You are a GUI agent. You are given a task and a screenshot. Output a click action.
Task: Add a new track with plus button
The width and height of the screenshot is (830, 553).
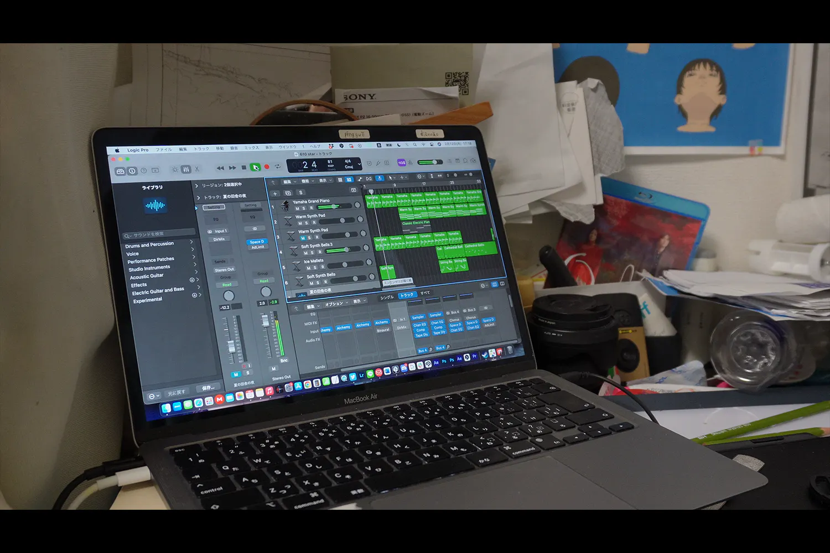275,194
